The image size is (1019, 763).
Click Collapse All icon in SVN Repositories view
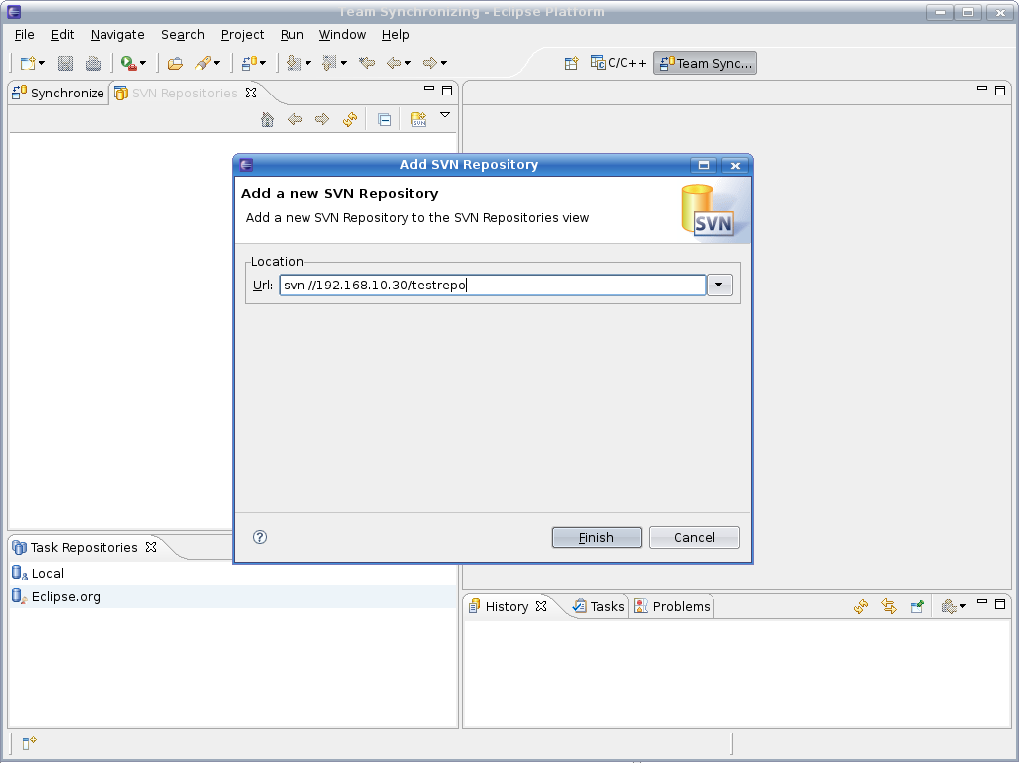pyautogui.click(x=384, y=119)
